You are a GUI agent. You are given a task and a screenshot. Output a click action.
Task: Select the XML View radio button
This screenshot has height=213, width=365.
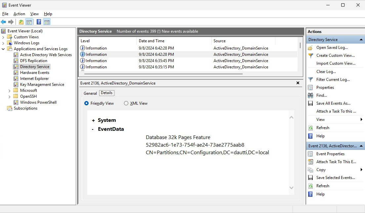click(x=126, y=103)
